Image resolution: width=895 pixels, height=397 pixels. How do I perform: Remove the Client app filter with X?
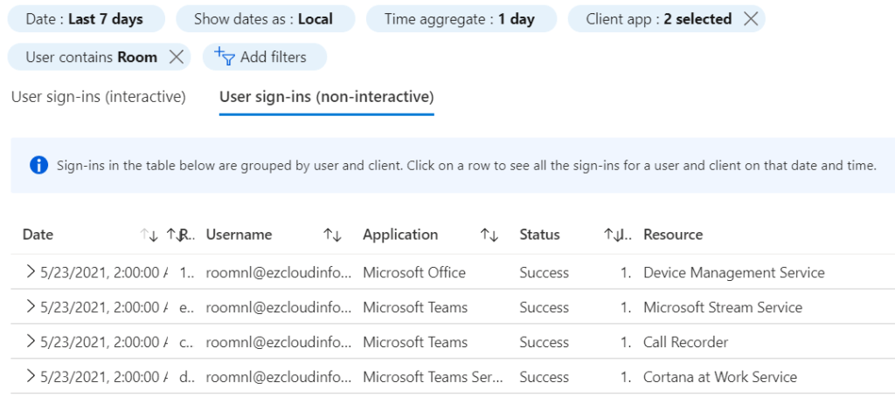point(750,19)
